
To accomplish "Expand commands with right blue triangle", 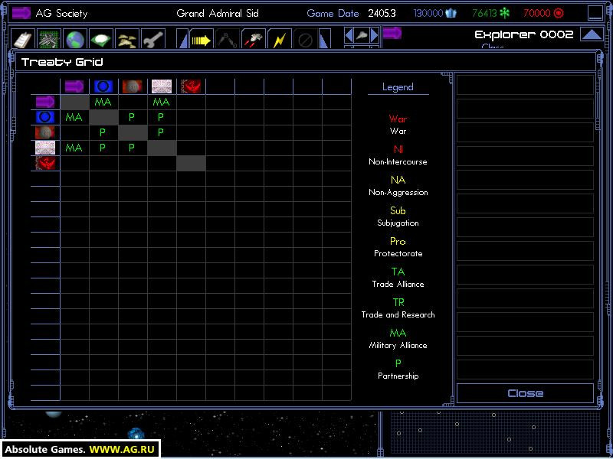I will 325,40.
